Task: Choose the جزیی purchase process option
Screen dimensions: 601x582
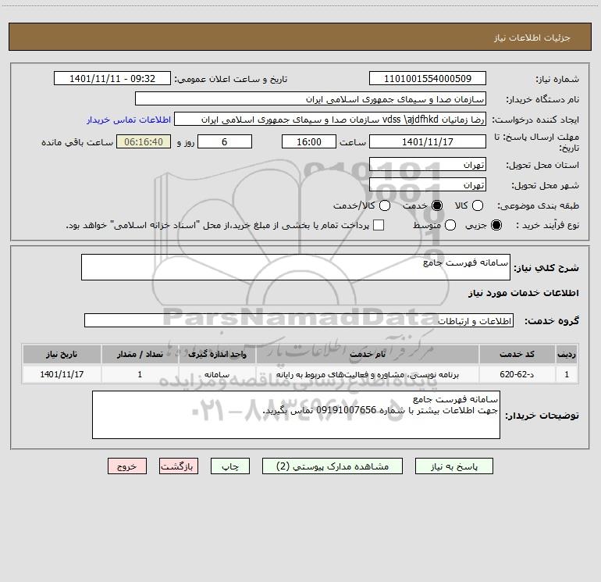Action: pos(496,225)
